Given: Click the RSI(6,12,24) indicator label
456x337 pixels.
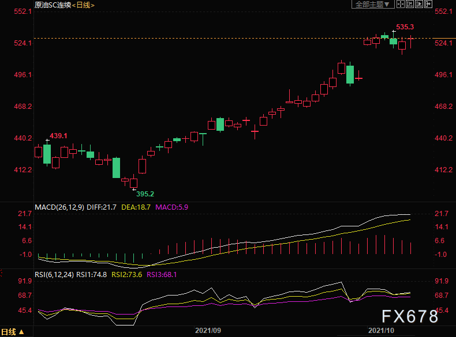Looking at the screenshot, I should pyautogui.click(x=54, y=275).
